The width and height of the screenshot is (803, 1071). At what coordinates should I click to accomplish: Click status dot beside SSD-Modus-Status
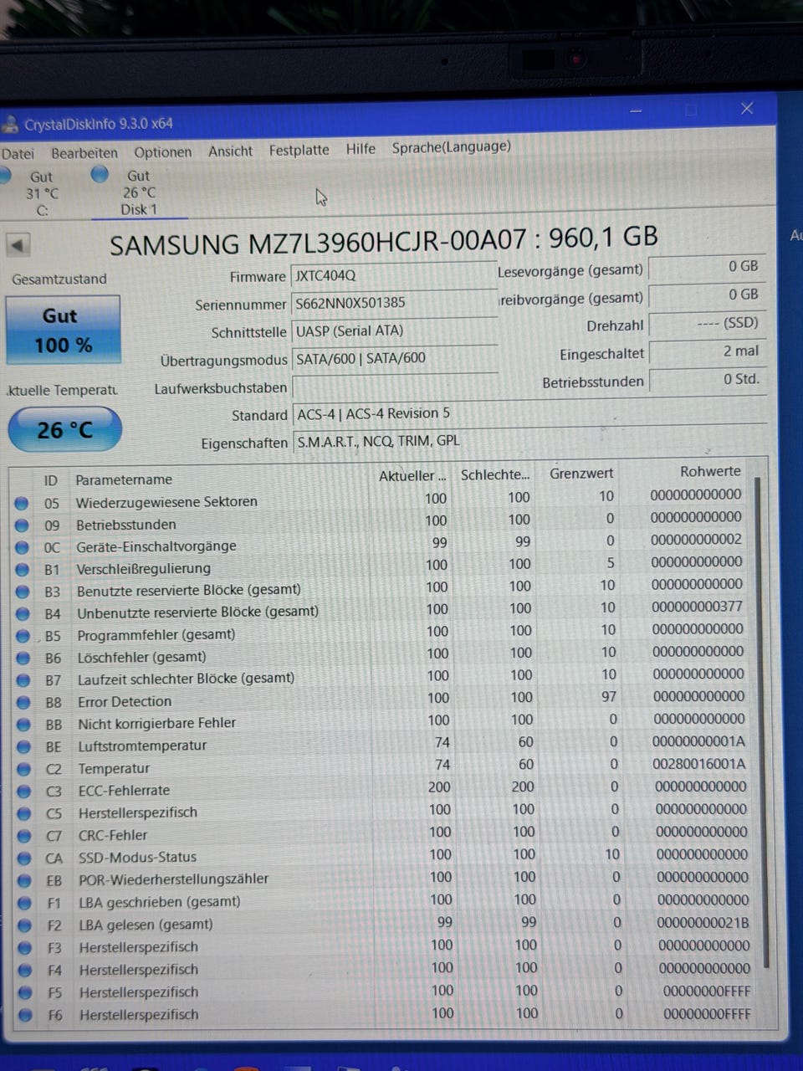point(24,858)
